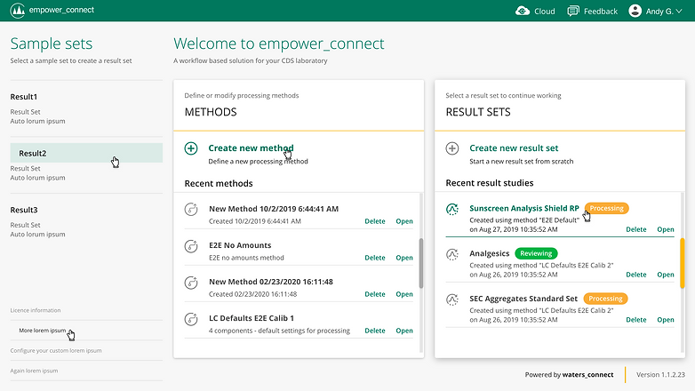
Task: Click the empower_connect header title
Action: click(61, 10)
